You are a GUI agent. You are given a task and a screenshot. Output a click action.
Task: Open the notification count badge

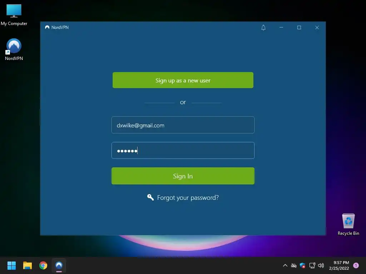356,265
